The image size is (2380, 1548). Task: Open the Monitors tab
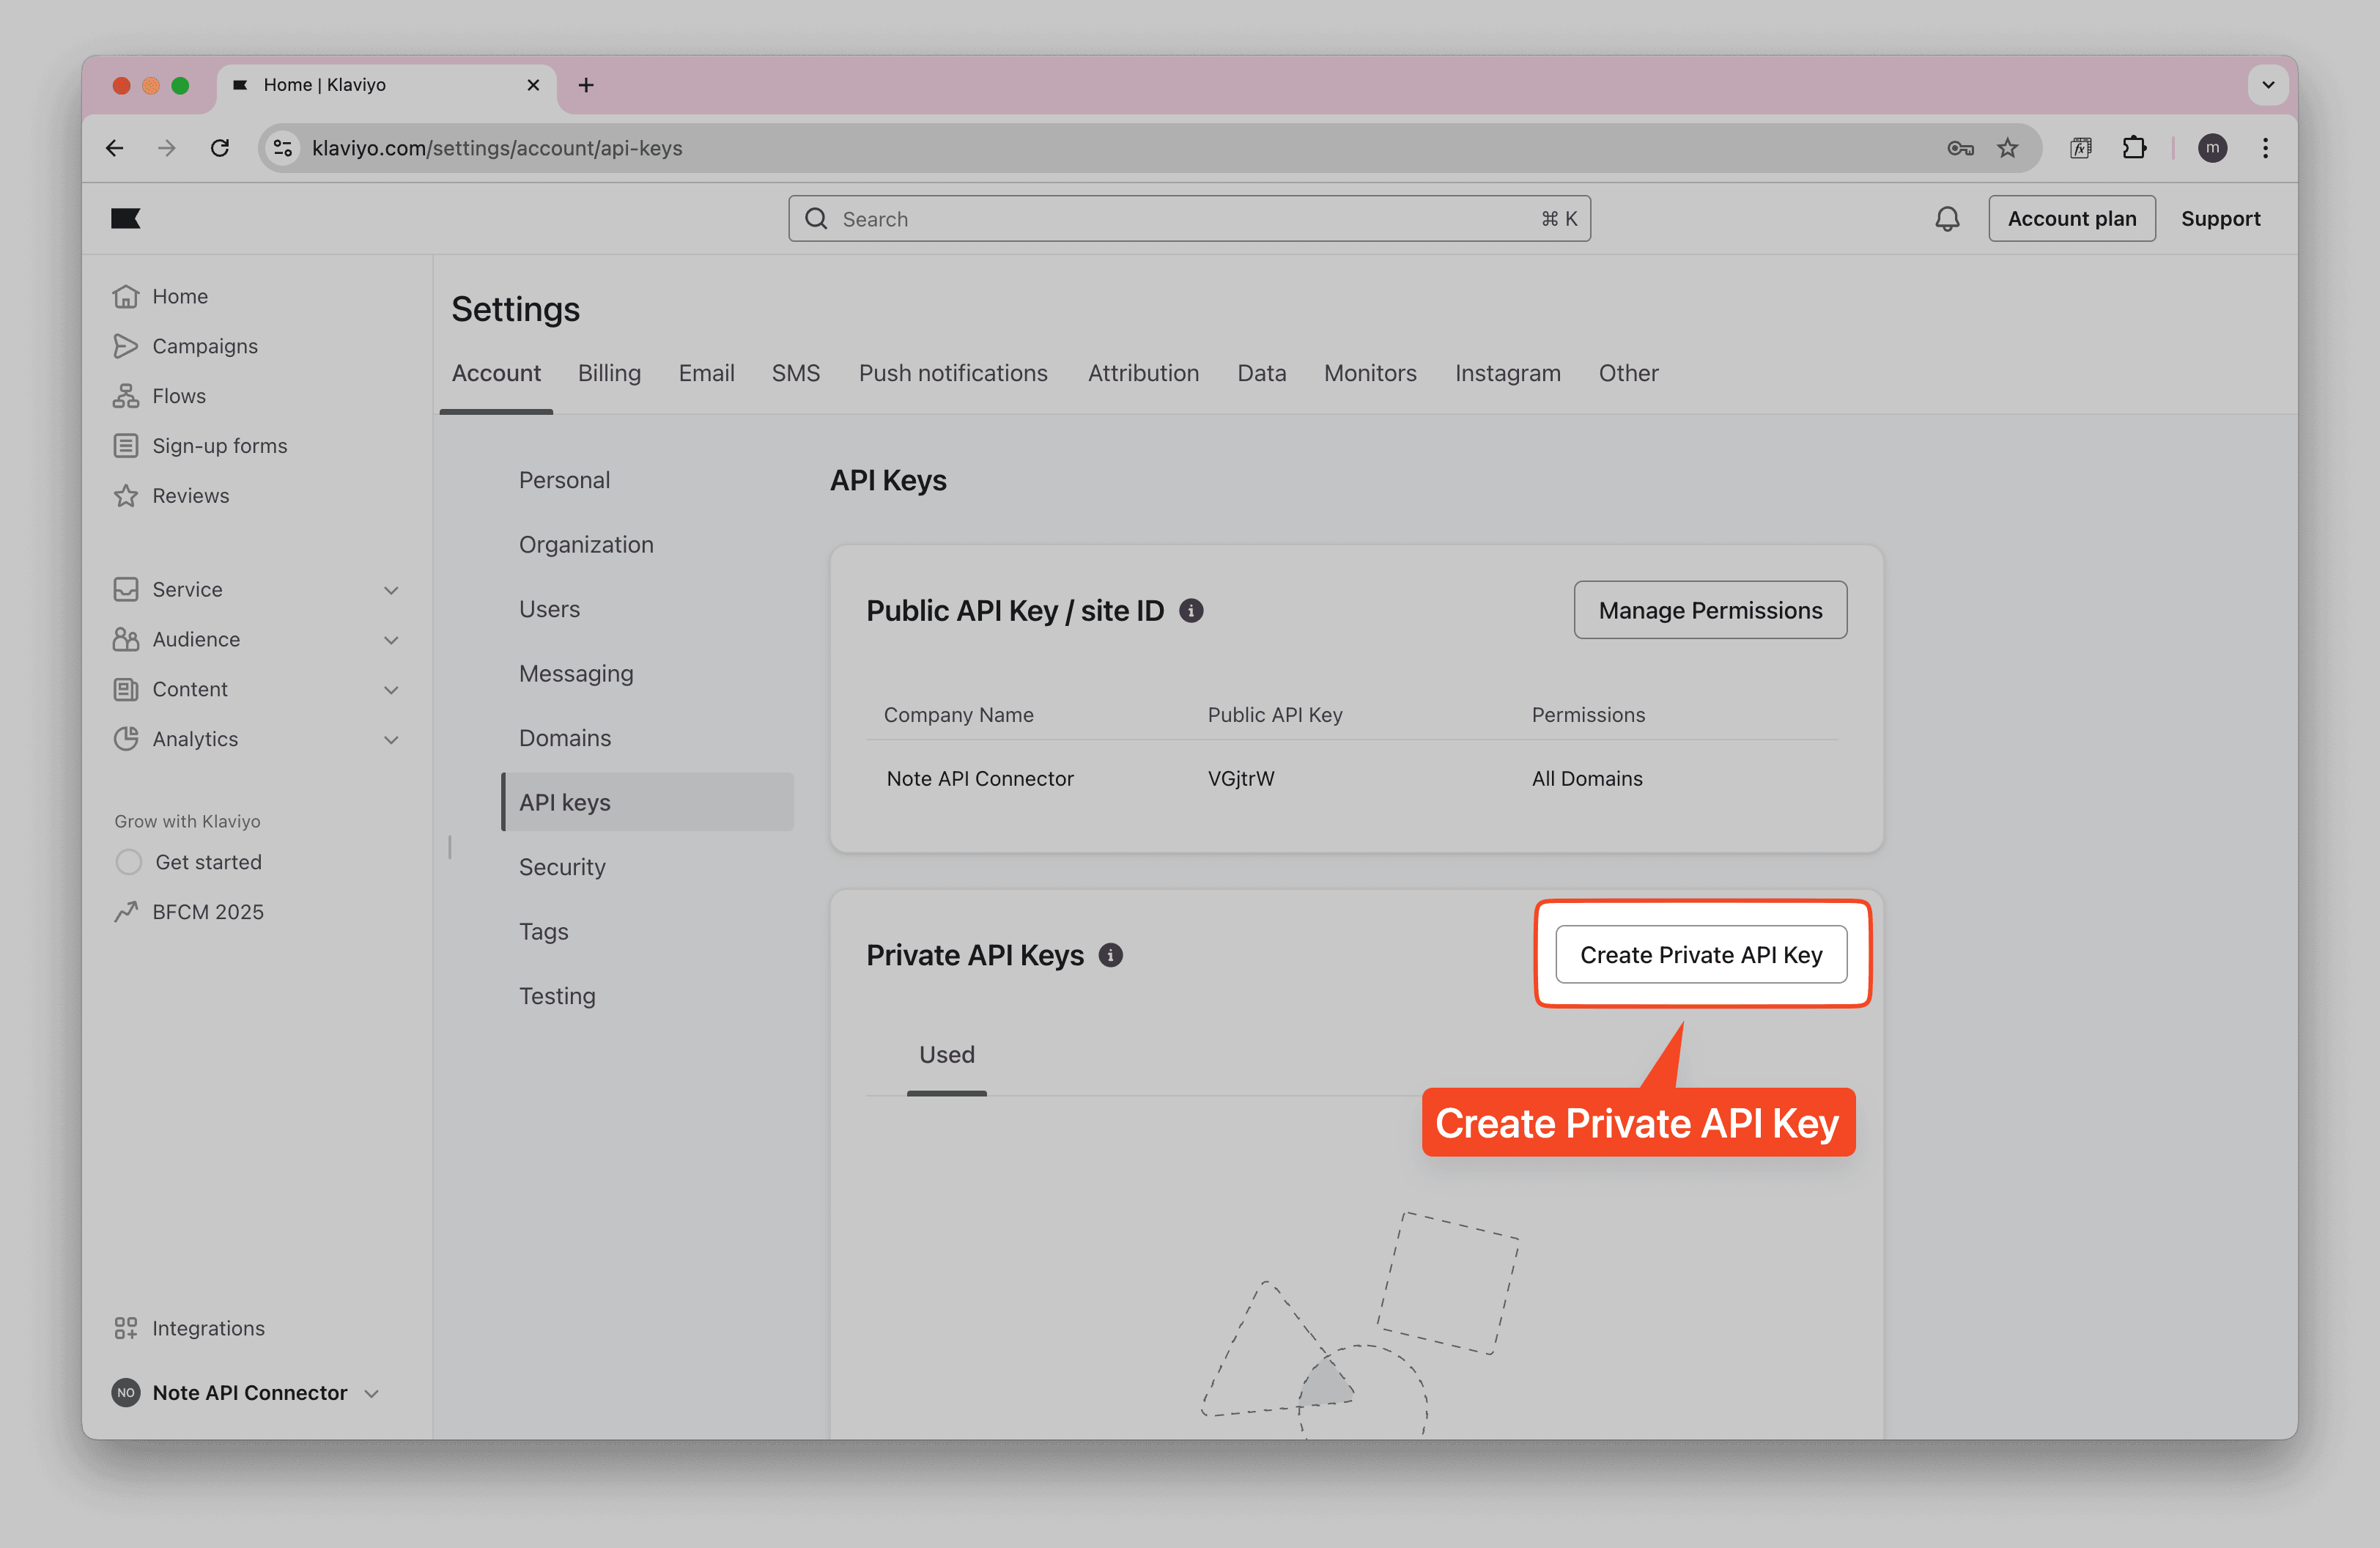tap(1370, 373)
